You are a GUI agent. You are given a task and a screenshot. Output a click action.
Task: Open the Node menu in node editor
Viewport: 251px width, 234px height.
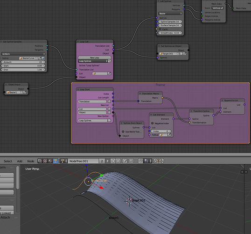click(31, 161)
